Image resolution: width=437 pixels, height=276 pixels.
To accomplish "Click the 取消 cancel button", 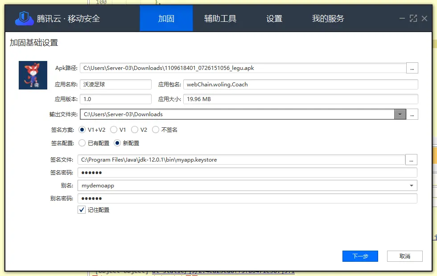I will 405,256.
